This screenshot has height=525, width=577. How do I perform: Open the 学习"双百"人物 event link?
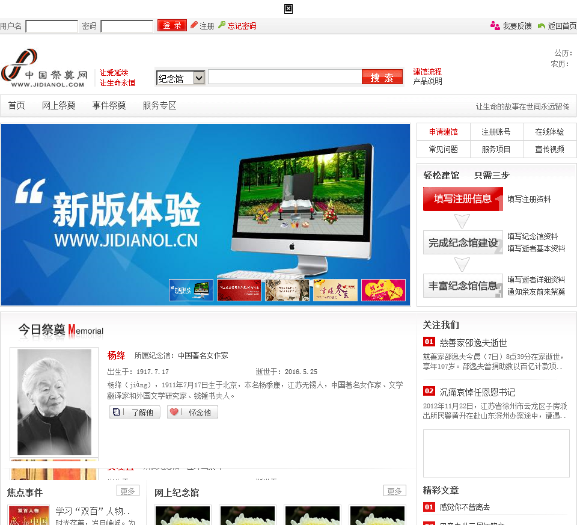pyautogui.click(x=93, y=511)
